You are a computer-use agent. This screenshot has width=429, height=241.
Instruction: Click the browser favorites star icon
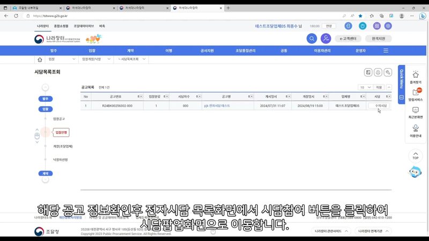point(360,16)
